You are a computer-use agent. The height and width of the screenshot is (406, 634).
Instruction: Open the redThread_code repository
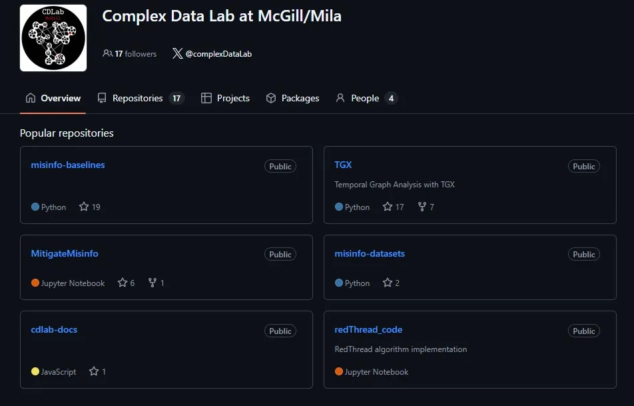click(368, 329)
